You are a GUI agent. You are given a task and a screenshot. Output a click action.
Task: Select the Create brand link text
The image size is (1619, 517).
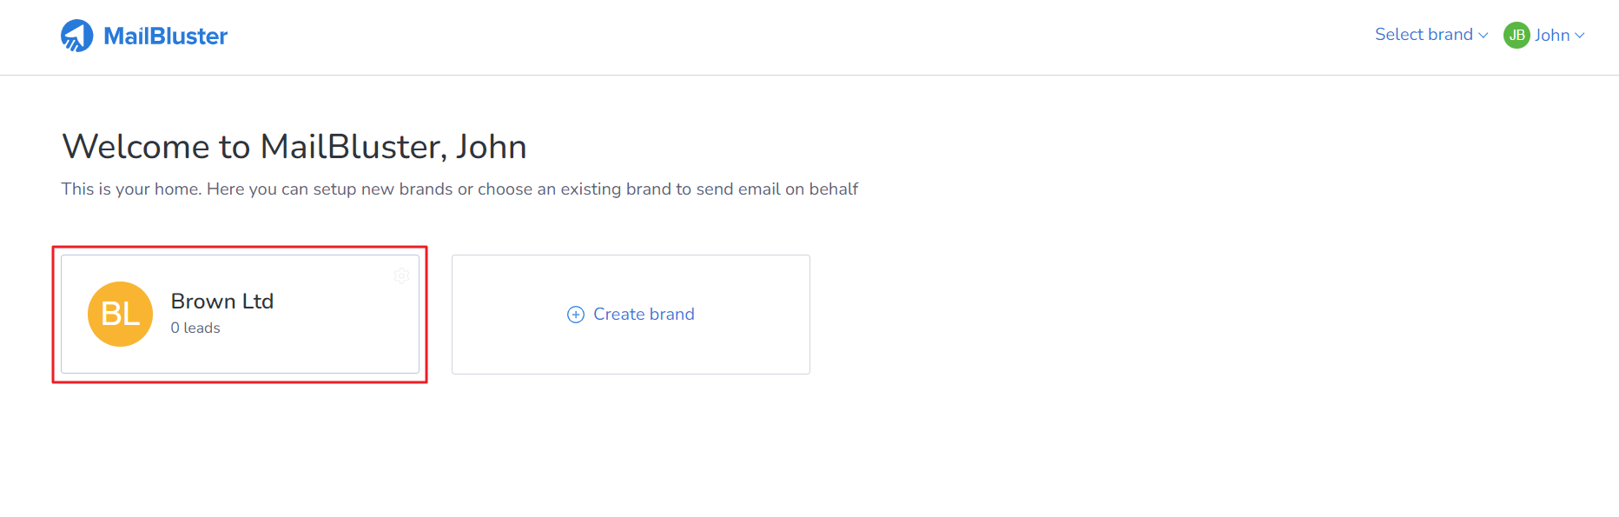pyautogui.click(x=644, y=315)
